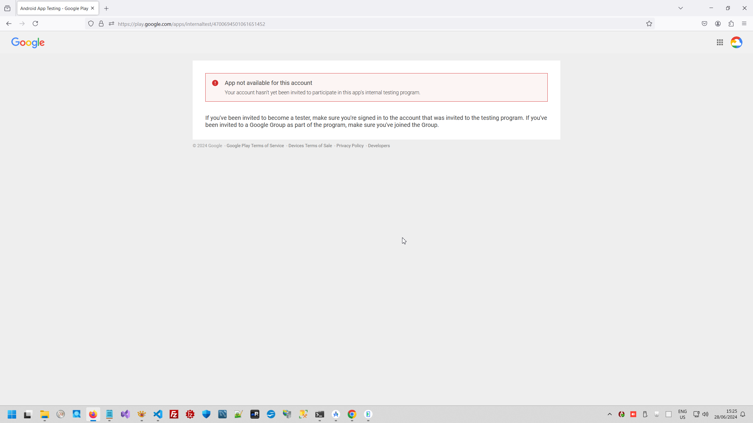The width and height of the screenshot is (753, 423).
Task: Open the Firefox hamburger application menu
Action: click(744, 24)
